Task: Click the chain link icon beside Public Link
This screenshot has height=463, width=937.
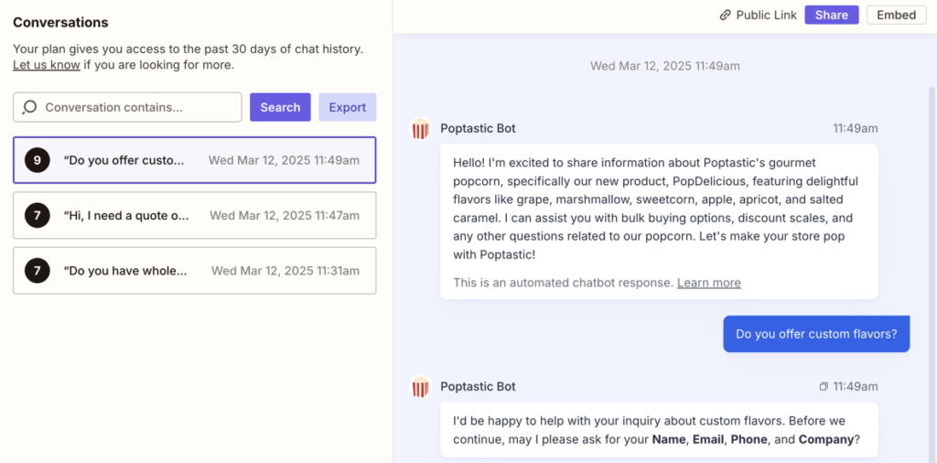Action: pos(725,16)
